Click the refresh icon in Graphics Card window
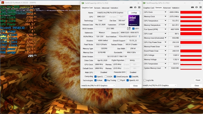The height and width of the screenshot is (114, 203). 135,8
